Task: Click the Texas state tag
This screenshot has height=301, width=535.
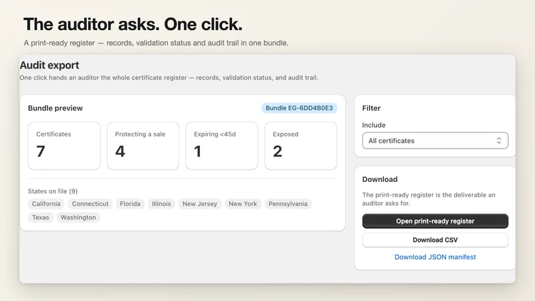Action: pyautogui.click(x=41, y=217)
